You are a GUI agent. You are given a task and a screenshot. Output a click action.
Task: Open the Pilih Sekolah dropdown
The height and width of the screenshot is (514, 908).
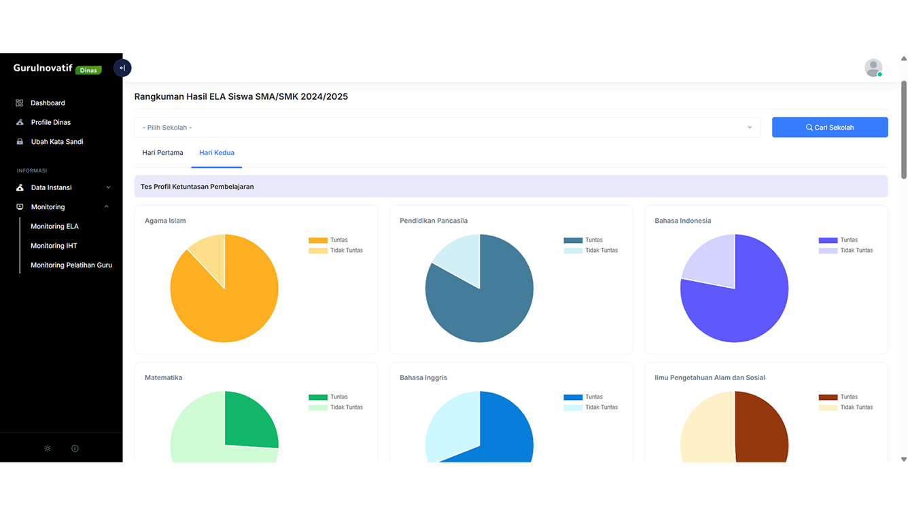point(447,128)
